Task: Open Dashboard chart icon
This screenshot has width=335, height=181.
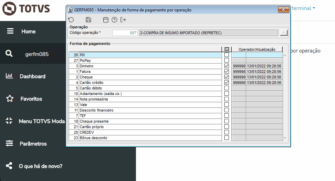Action: [9, 76]
